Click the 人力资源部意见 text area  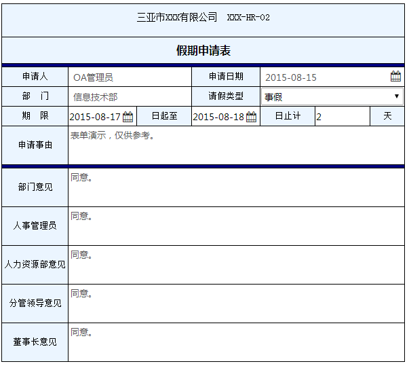[235, 264]
